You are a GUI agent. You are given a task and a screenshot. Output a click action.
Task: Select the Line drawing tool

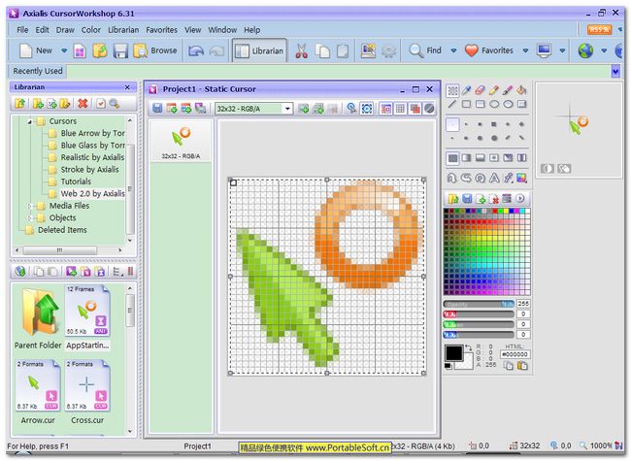452,104
